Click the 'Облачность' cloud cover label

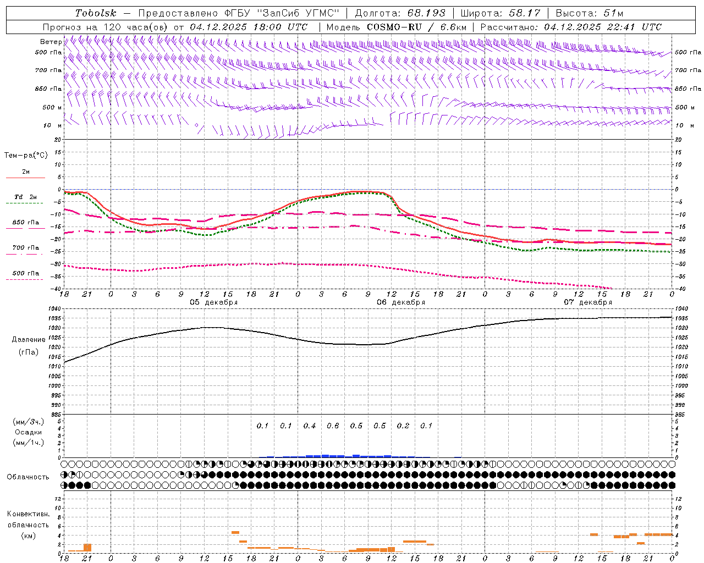(x=28, y=477)
